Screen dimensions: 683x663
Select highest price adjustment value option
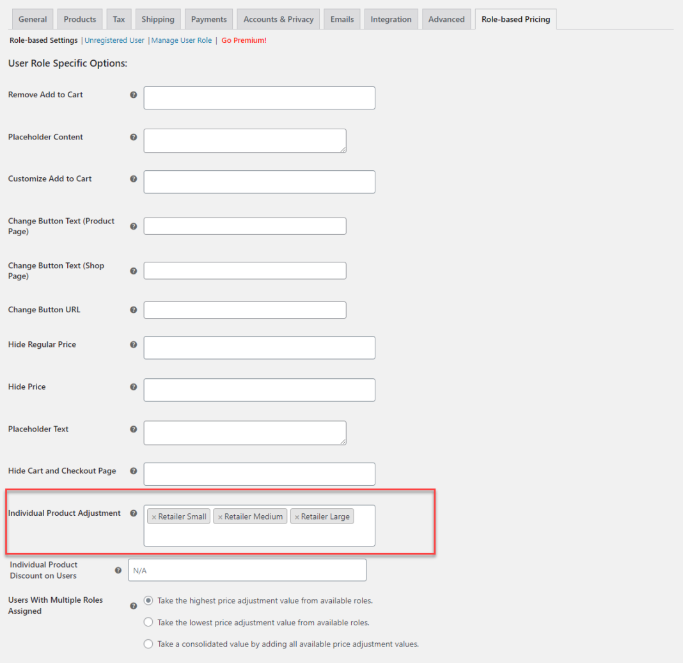click(x=148, y=600)
